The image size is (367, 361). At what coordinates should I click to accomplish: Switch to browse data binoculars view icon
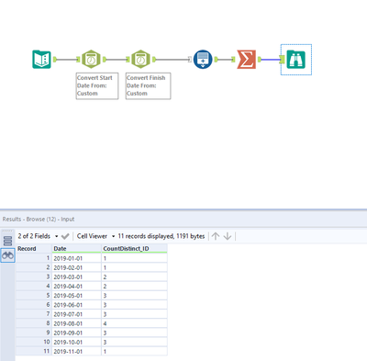point(7,254)
